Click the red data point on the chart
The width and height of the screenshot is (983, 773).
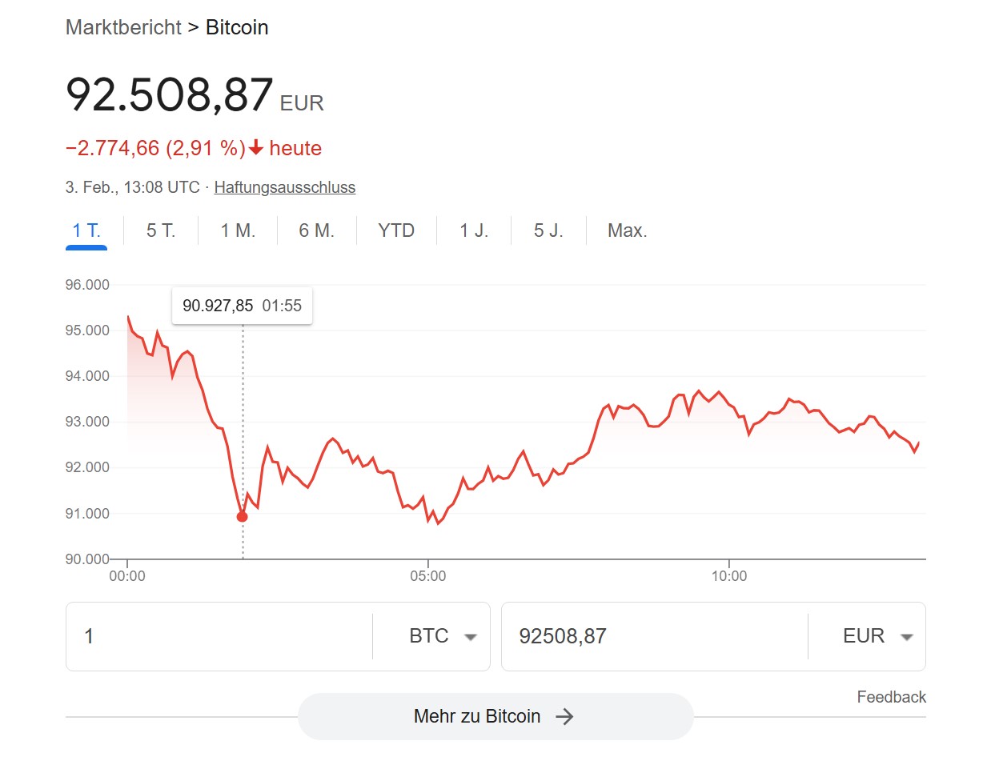[x=243, y=517]
